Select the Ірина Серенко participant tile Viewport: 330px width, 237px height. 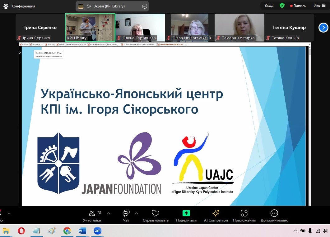point(40,28)
